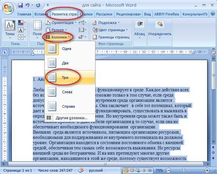The width and height of the screenshot is (217, 174).
Task: Choose the Одна single column option
Action: pyautogui.click(x=70, y=49)
